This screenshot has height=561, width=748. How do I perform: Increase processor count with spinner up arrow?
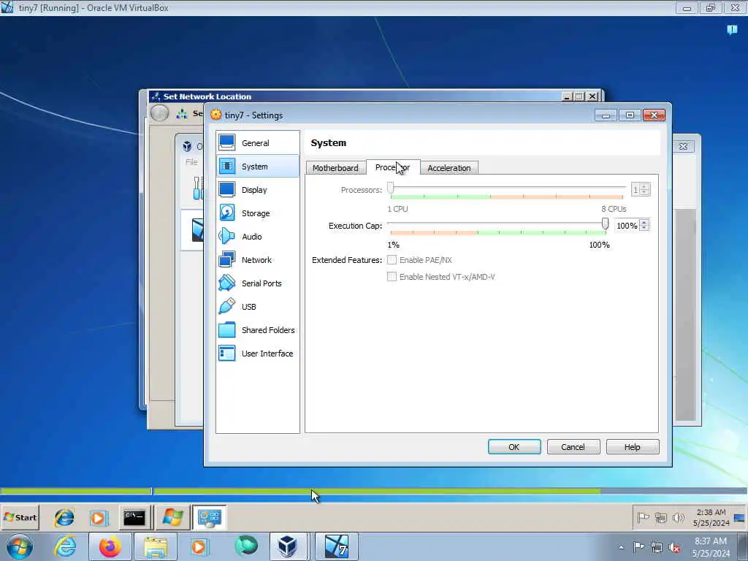[x=644, y=186]
